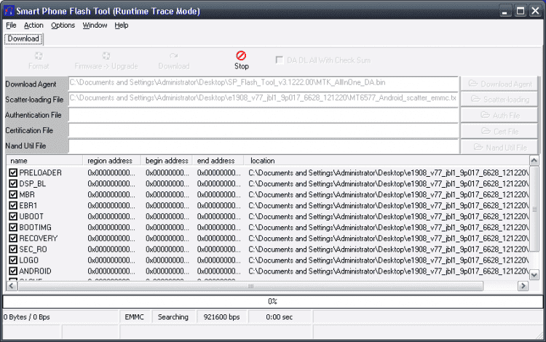Click the vertical scrollbar thumb
The height and width of the screenshot is (342, 546).
tap(534, 209)
